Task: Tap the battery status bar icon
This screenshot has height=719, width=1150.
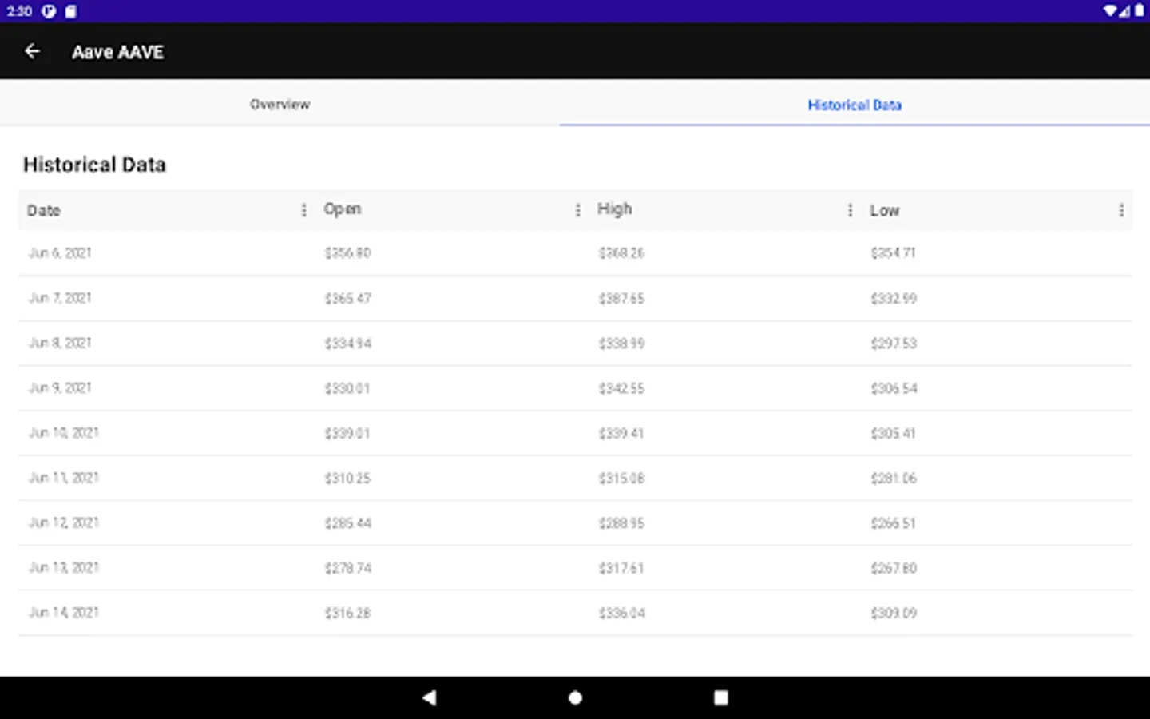Action: 1139,11
